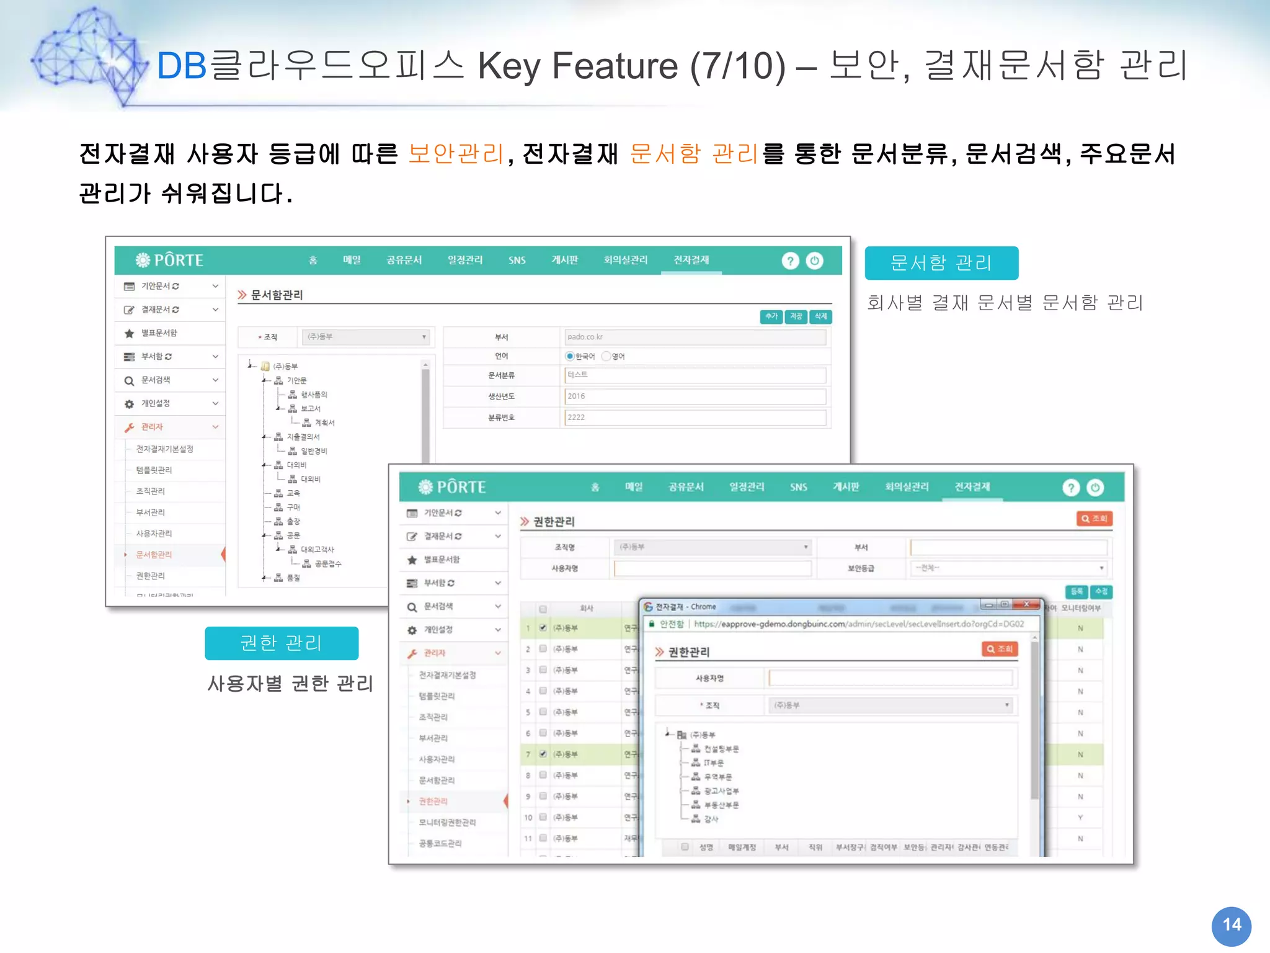Check row 2 checkbox in 권한관리 table
Image resolution: width=1270 pixels, height=953 pixels.
(x=543, y=649)
